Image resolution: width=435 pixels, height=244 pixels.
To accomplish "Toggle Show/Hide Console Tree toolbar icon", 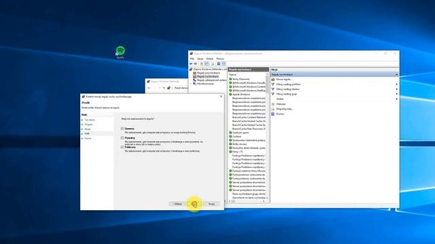I will coord(207,64).
